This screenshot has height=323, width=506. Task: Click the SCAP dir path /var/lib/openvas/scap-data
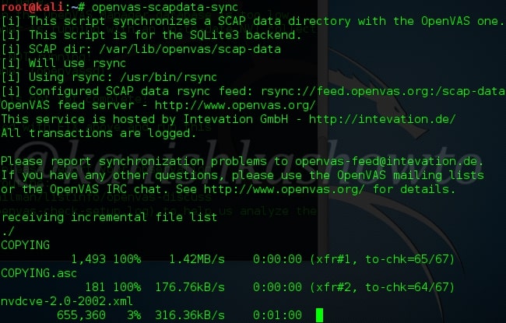190,49
